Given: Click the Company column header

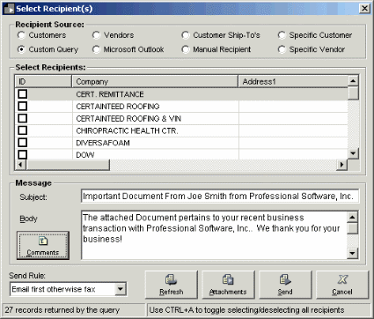Looking at the screenshot, I should tap(155, 81).
